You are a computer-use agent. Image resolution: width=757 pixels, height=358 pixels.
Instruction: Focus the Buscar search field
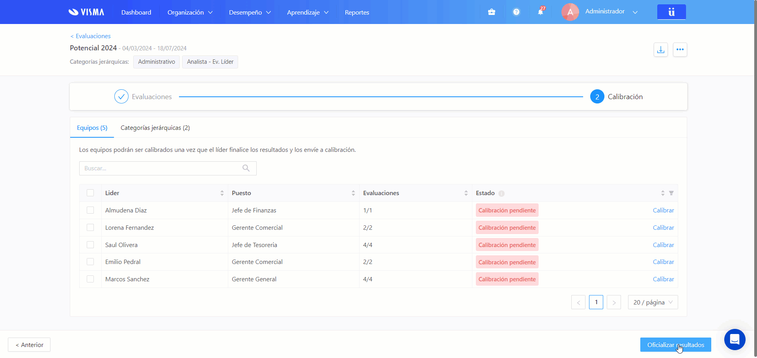[168, 168]
